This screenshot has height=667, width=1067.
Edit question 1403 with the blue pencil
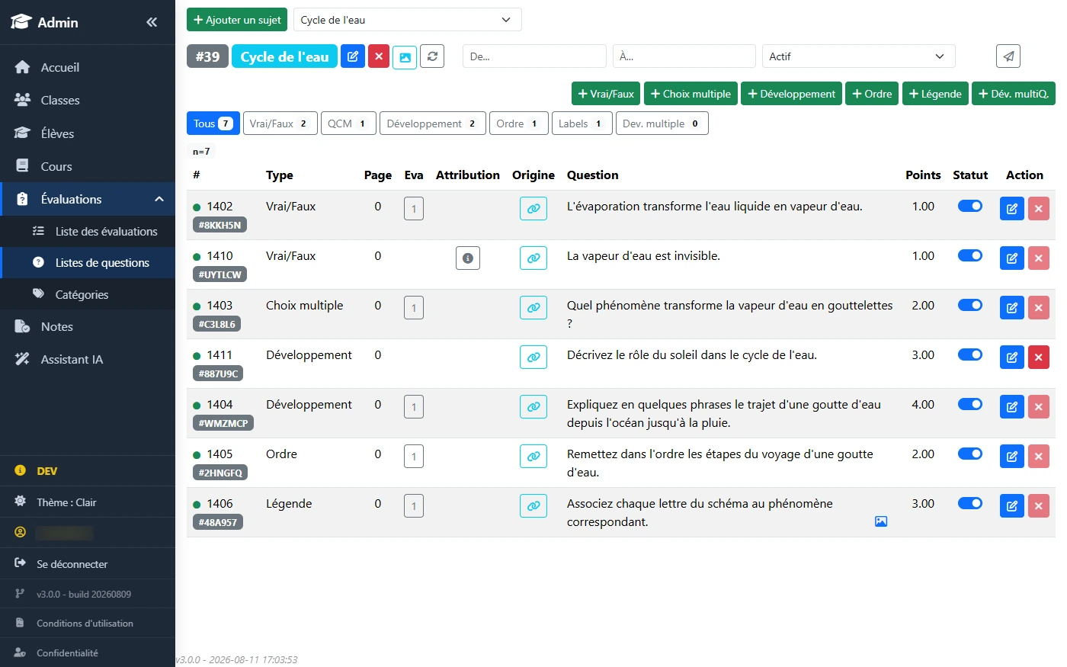1012,308
